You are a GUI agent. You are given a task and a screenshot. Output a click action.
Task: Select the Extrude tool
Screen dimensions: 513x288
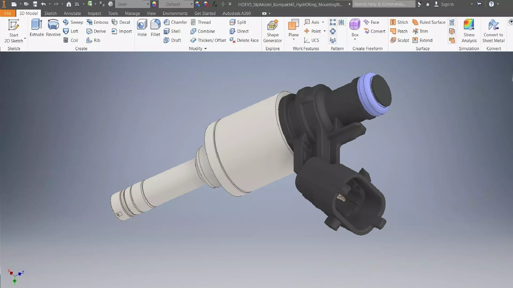tap(37, 28)
